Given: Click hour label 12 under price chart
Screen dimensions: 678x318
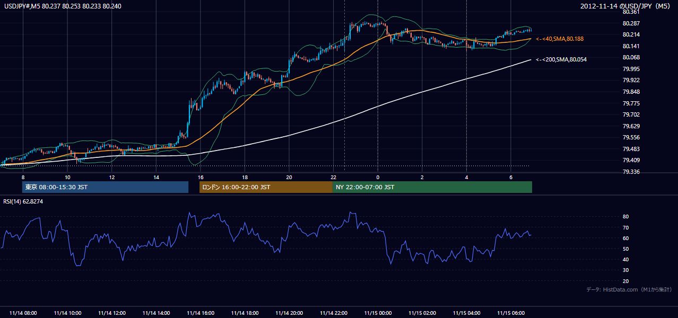Looking at the screenshot, I should (112, 177).
